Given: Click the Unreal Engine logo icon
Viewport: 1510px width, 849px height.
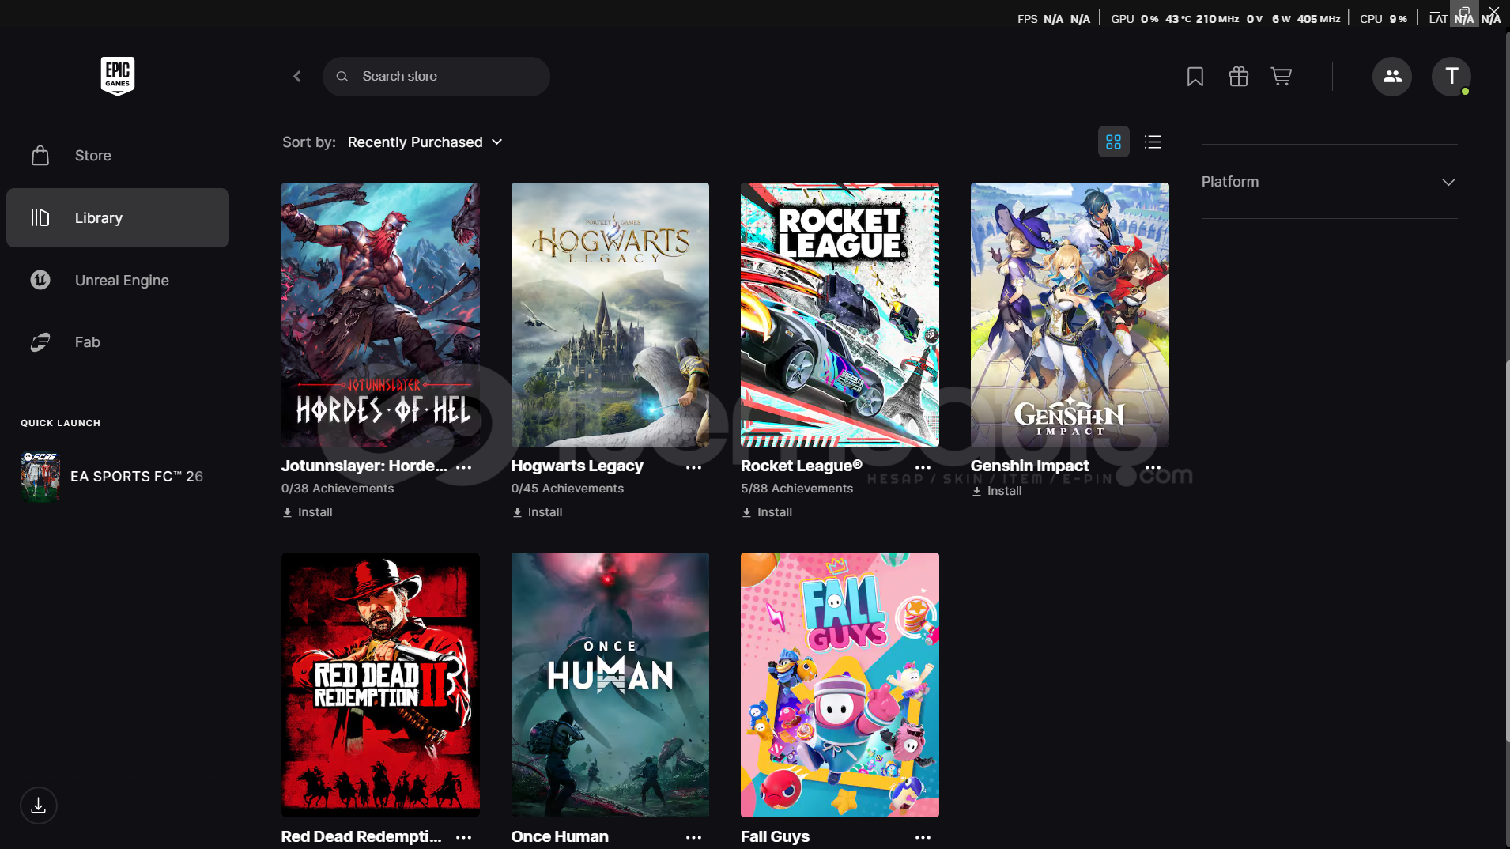Looking at the screenshot, I should [x=40, y=280].
